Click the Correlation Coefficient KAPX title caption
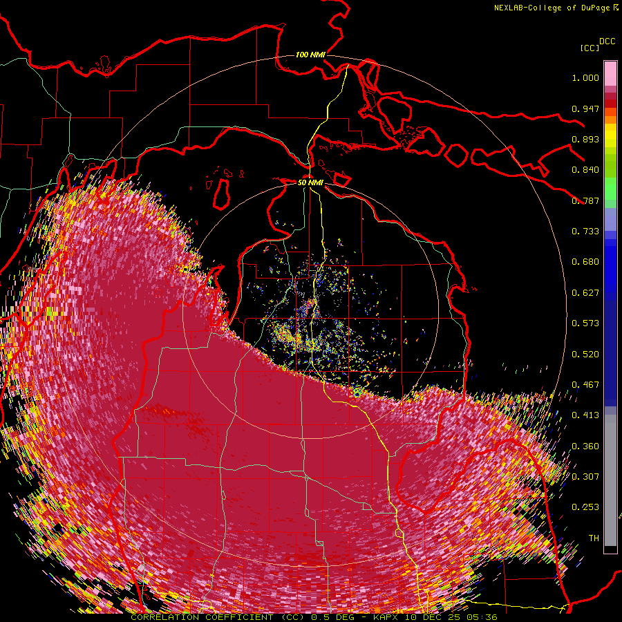Screen dimensions: 622x622 pos(314,617)
